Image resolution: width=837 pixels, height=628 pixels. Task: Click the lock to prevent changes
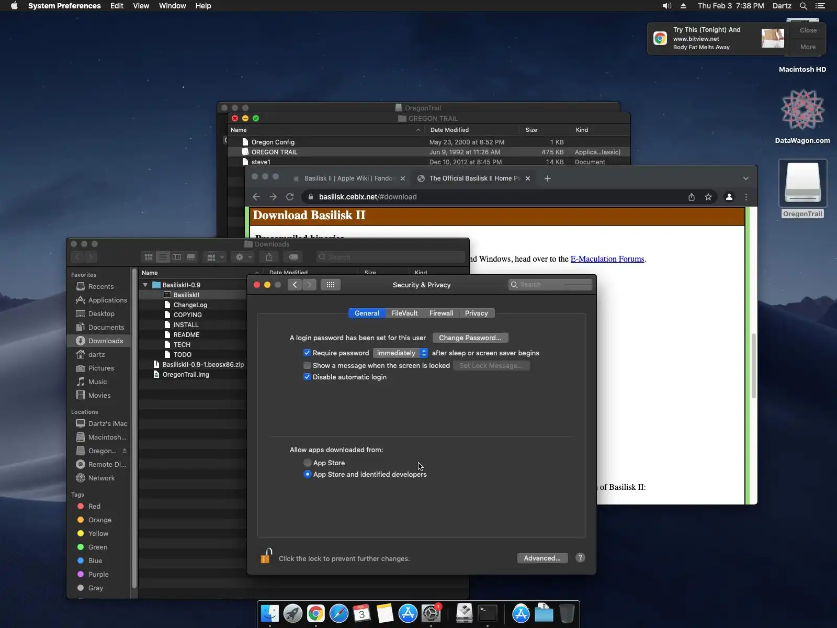(x=266, y=556)
